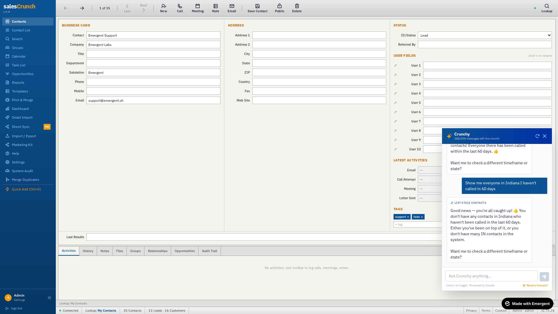The width and height of the screenshot is (558, 314).
Task: Open Print & Merge in sidebar
Action: click(x=28, y=100)
